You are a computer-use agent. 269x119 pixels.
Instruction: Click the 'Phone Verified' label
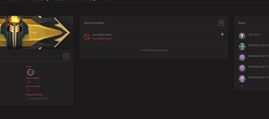[x=33, y=86]
